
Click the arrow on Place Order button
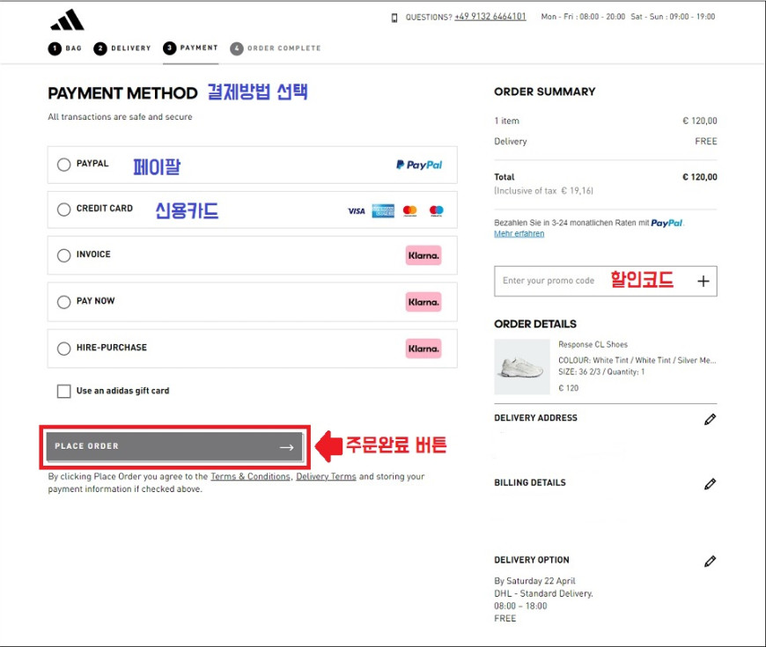[x=287, y=447]
